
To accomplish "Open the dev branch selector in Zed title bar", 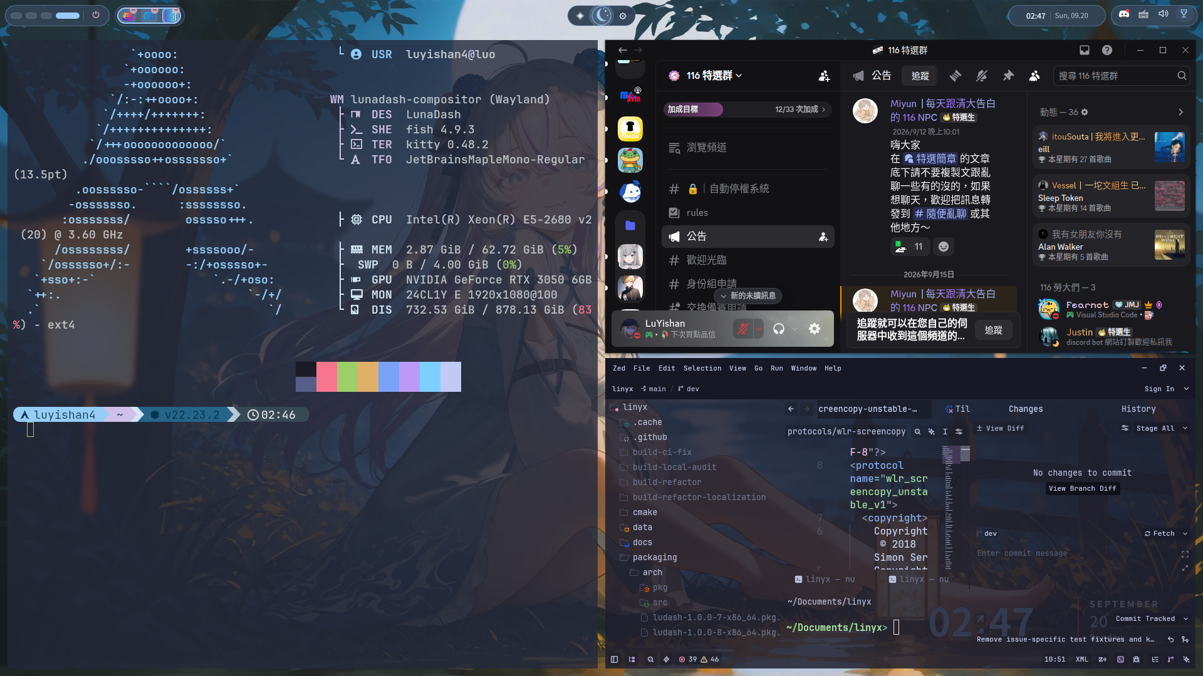I will tap(689, 389).
